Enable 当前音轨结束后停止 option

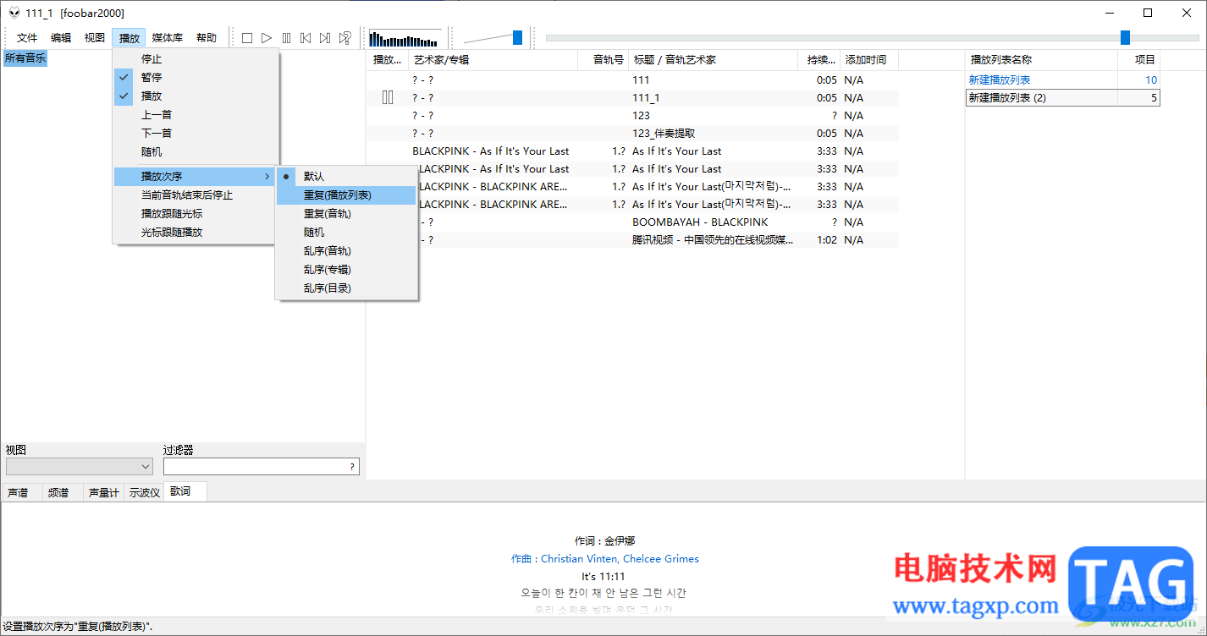(196, 195)
